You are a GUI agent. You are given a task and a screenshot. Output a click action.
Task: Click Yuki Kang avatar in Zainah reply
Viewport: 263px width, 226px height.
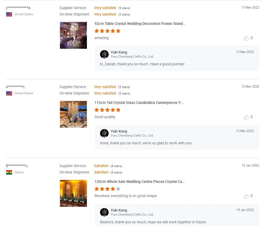(x=104, y=54)
